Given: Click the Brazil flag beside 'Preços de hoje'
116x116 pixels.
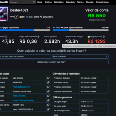Looking at the screenshot, I should coord(89,37).
